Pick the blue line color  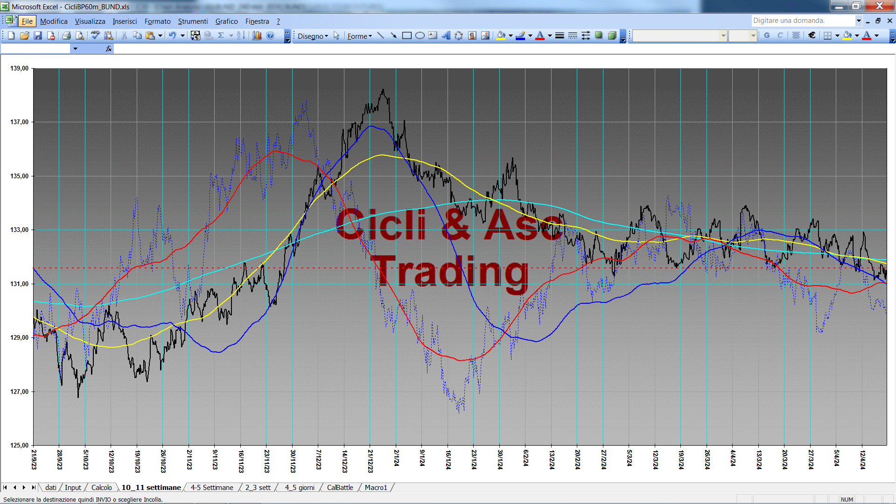pyautogui.click(x=520, y=35)
